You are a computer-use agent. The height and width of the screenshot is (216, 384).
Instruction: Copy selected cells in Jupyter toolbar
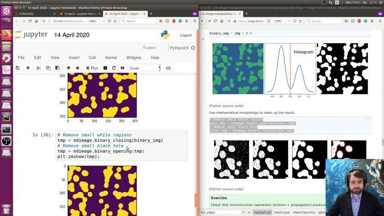coord(48,68)
